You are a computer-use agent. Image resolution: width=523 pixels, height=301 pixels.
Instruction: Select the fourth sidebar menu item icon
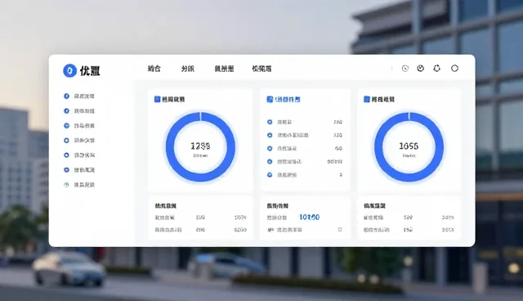[x=66, y=141]
